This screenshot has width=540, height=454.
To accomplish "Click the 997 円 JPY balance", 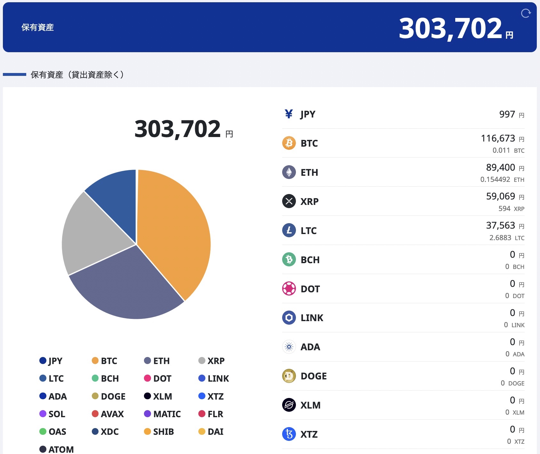I will 512,114.
